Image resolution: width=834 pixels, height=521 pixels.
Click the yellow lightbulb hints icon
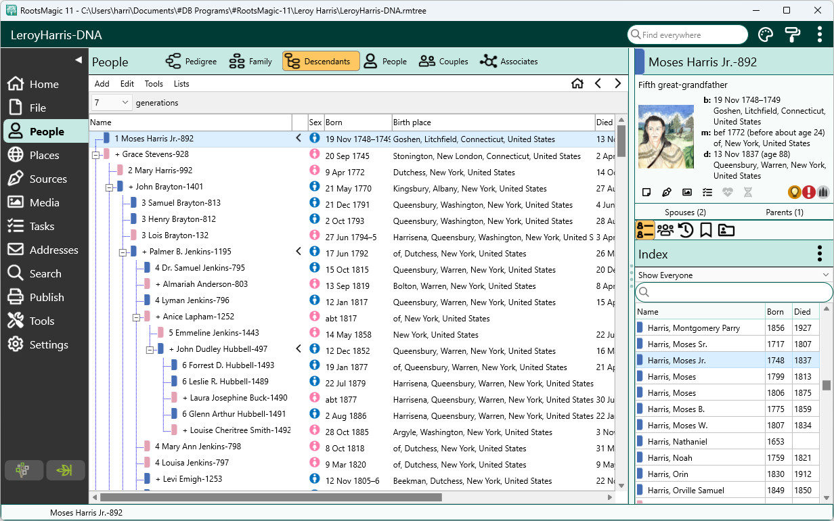coord(795,192)
